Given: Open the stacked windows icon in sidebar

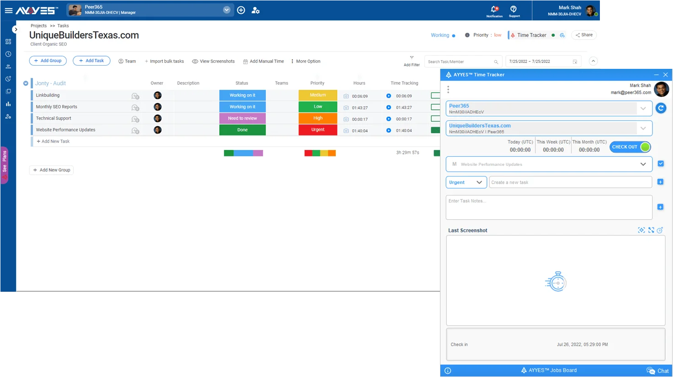Looking at the screenshot, I should click(x=8, y=91).
